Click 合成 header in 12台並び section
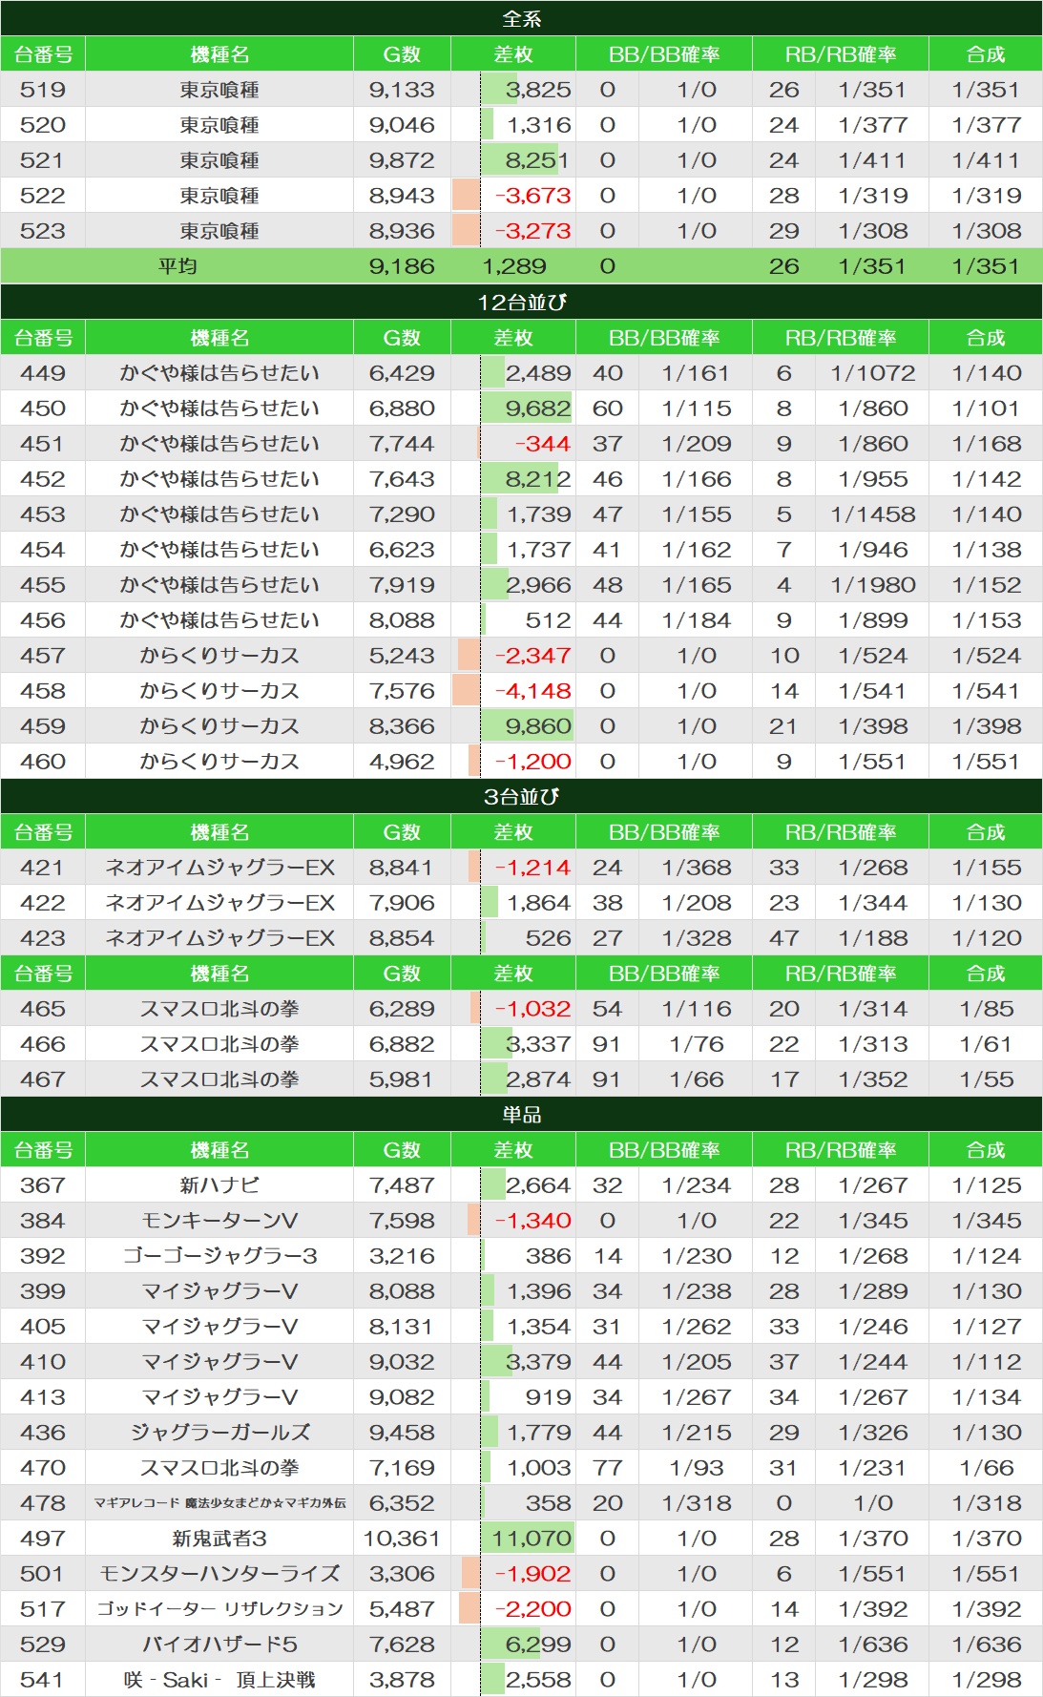1043x1697 pixels. click(986, 338)
